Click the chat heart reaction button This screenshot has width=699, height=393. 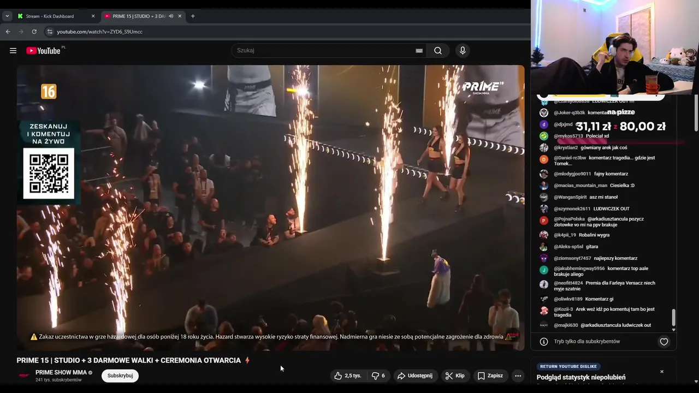click(x=664, y=342)
